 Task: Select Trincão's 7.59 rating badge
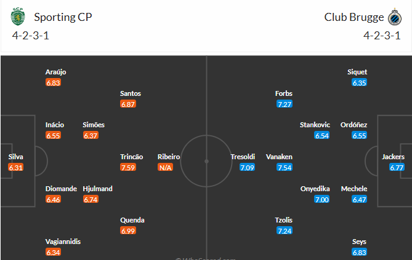[128, 167]
